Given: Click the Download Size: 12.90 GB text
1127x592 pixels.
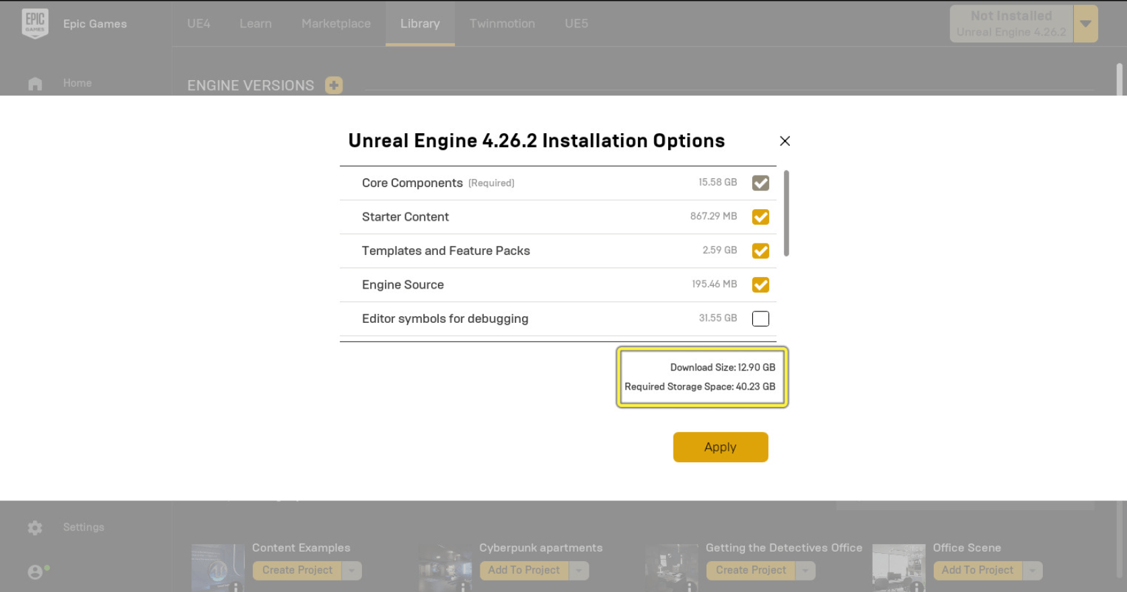Looking at the screenshot, I should (x=723, y=367).
